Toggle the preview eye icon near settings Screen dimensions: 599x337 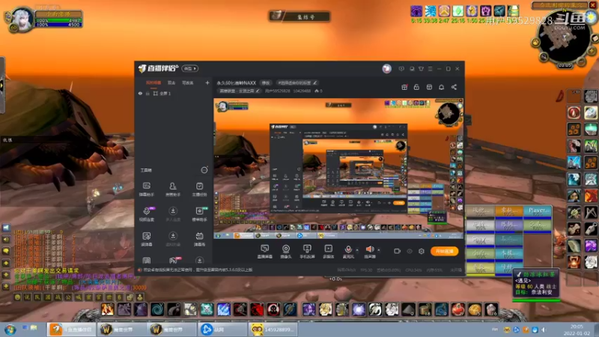click(410, 251)
